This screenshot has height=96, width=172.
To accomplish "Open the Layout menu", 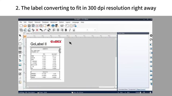I will coord(68,22).
